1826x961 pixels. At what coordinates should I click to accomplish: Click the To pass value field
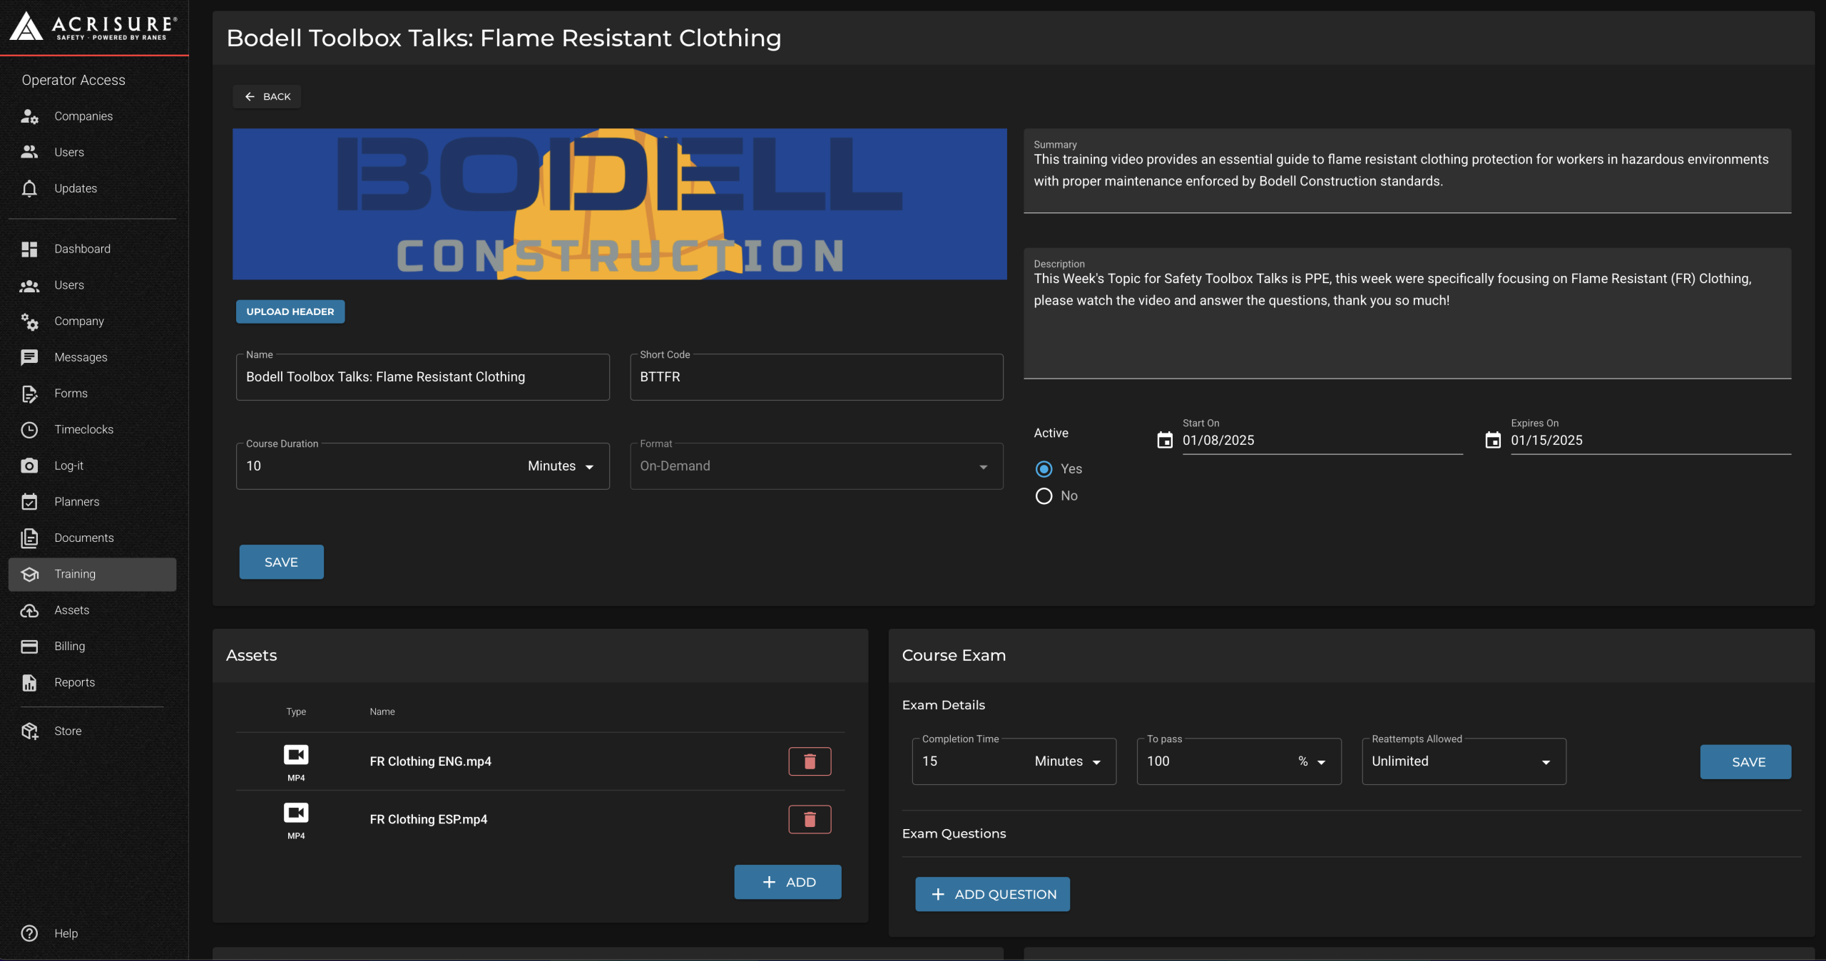pyautogui.click(x=1216, y=761)
